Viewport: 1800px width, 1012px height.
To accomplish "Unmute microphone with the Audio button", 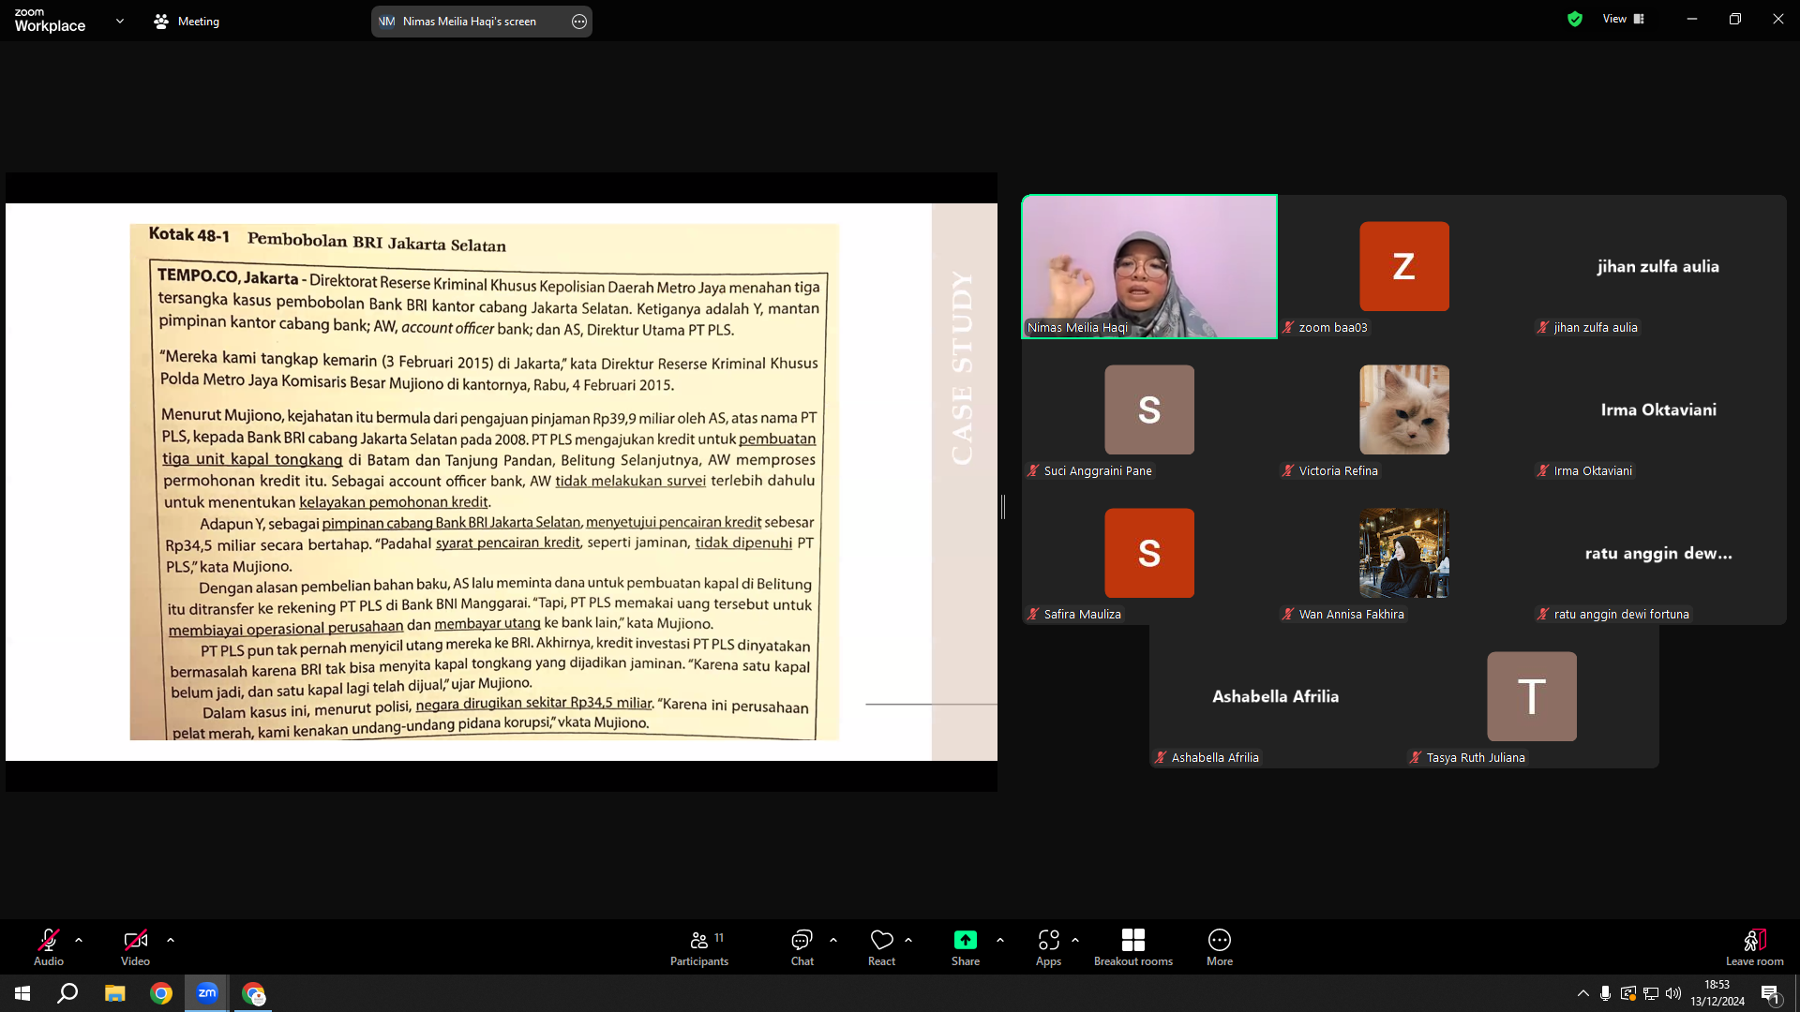I will (49, 947).
